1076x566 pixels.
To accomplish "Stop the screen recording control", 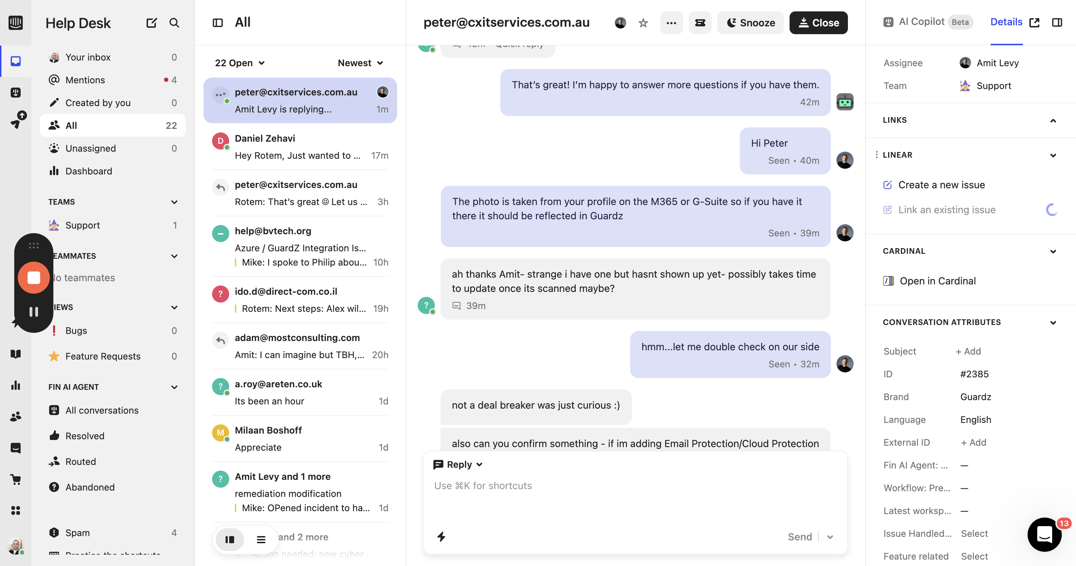I will click(x=34, y=278).
